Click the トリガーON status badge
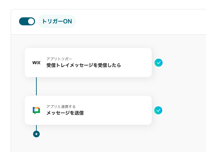This screenshot has width=206, height=152. coord(57,21)
